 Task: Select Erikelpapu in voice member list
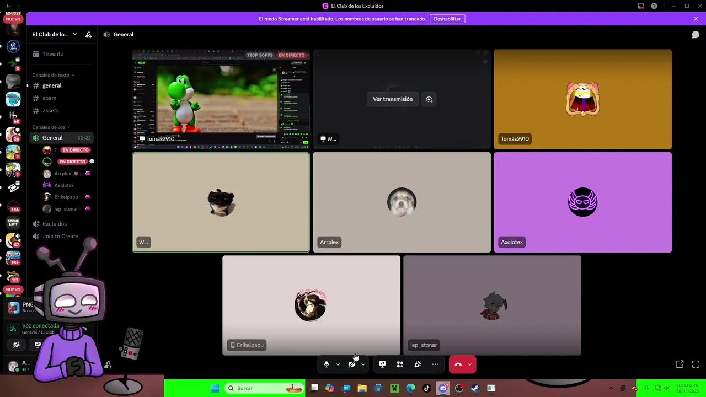67,197
